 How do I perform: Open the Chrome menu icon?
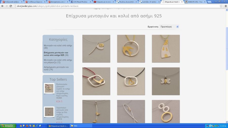coord(226,6)
